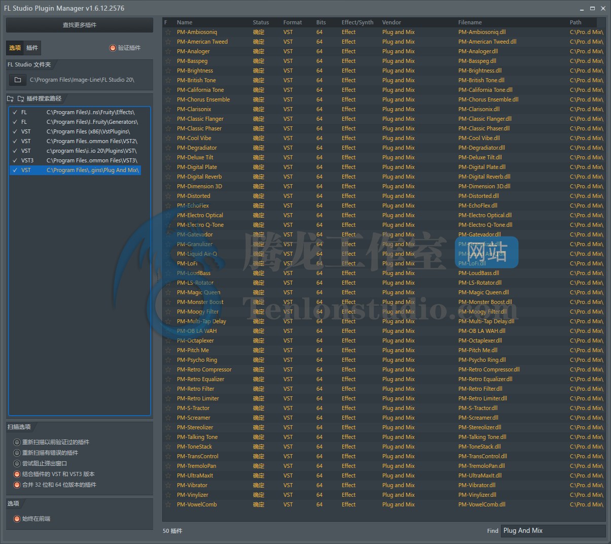Click the star for PM-Dimension 3D
This screenshot has width=611, height=544.
tap(168, 186)
